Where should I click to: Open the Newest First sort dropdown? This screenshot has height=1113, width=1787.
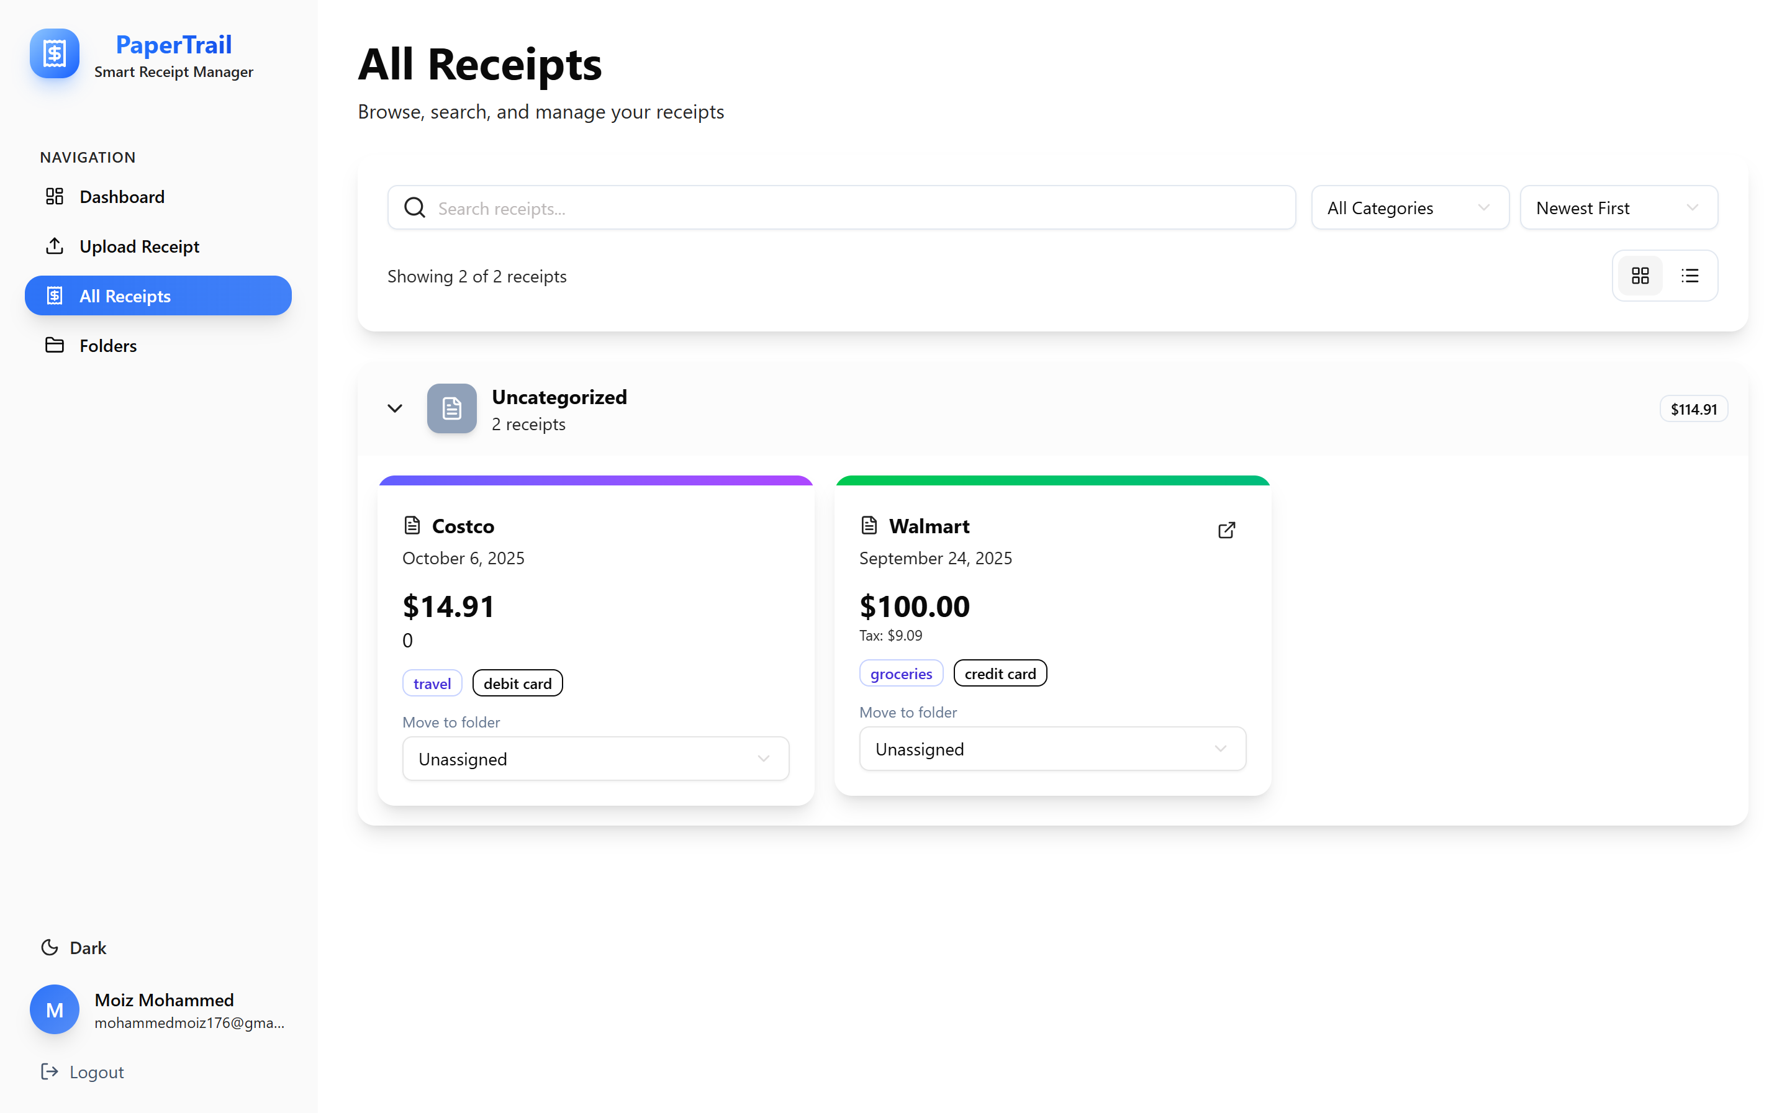coord(1617,207)
